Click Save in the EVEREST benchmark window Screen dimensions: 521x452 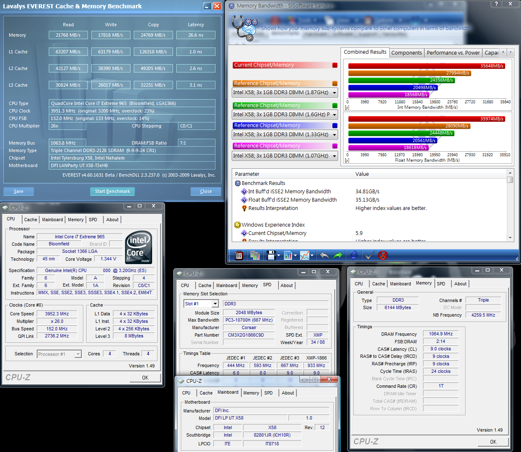coord(18,191)
